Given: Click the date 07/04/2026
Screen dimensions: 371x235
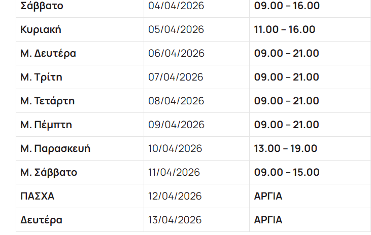Looking at the screenshot, I should [x=176, y=77].
